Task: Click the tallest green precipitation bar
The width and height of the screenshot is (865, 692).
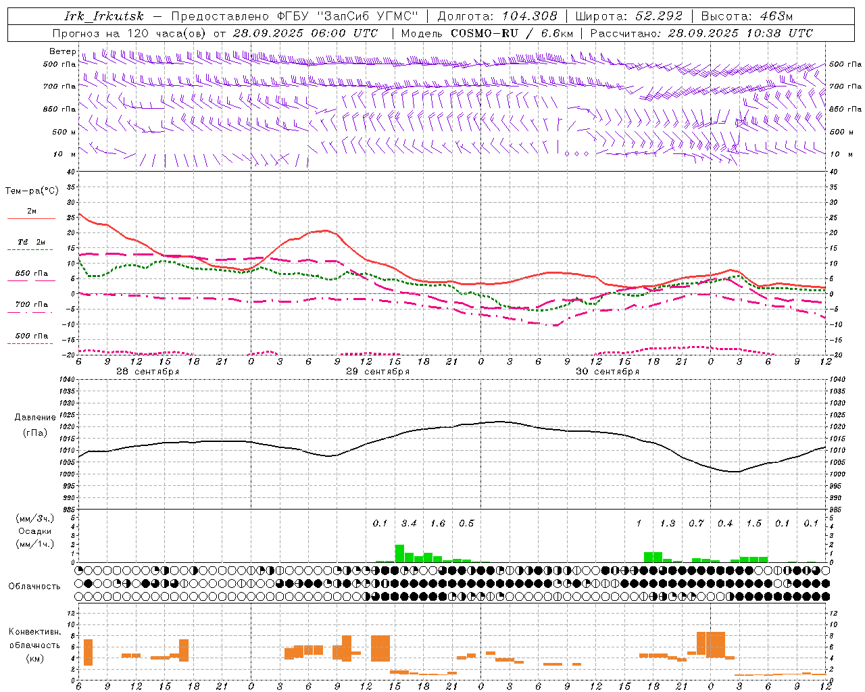Action: [399, 553]
